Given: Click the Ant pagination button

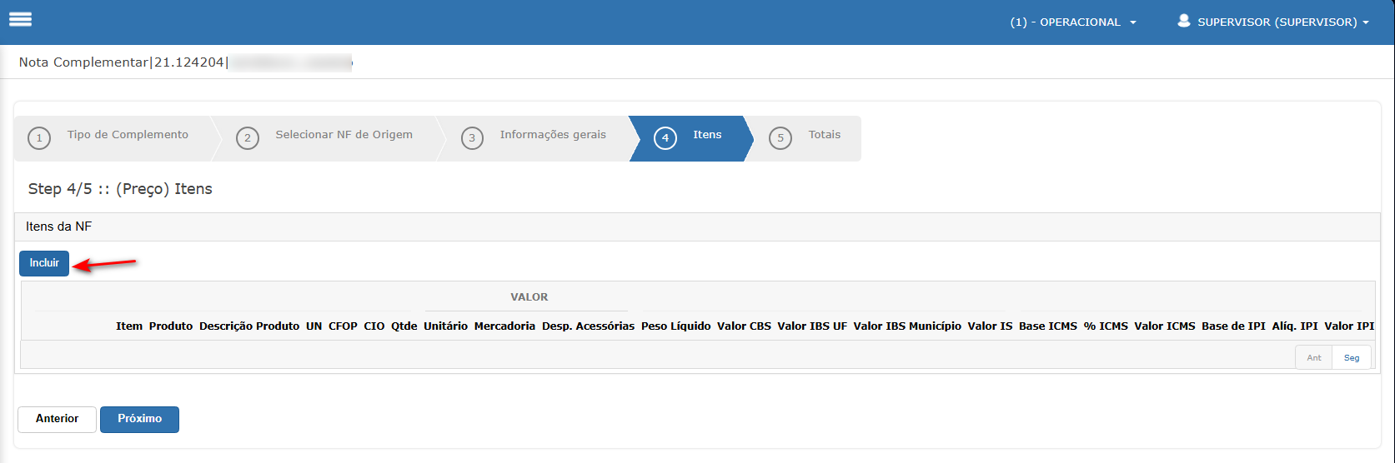Looking at the screenshot, I should 1313,358.
